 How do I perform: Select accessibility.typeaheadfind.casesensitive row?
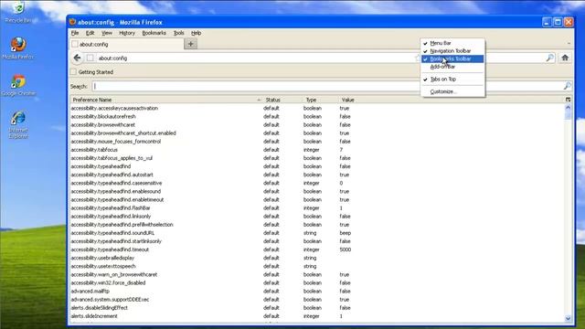click(317, 183)
